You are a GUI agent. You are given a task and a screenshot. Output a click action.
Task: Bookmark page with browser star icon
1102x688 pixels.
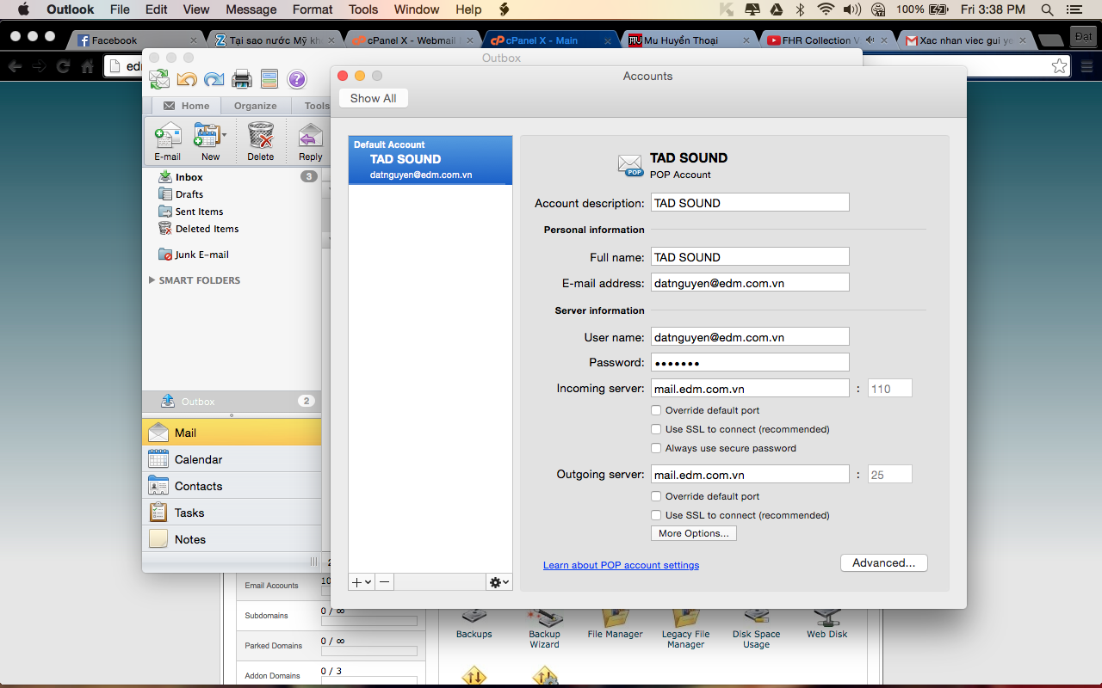coord(1059,66)
